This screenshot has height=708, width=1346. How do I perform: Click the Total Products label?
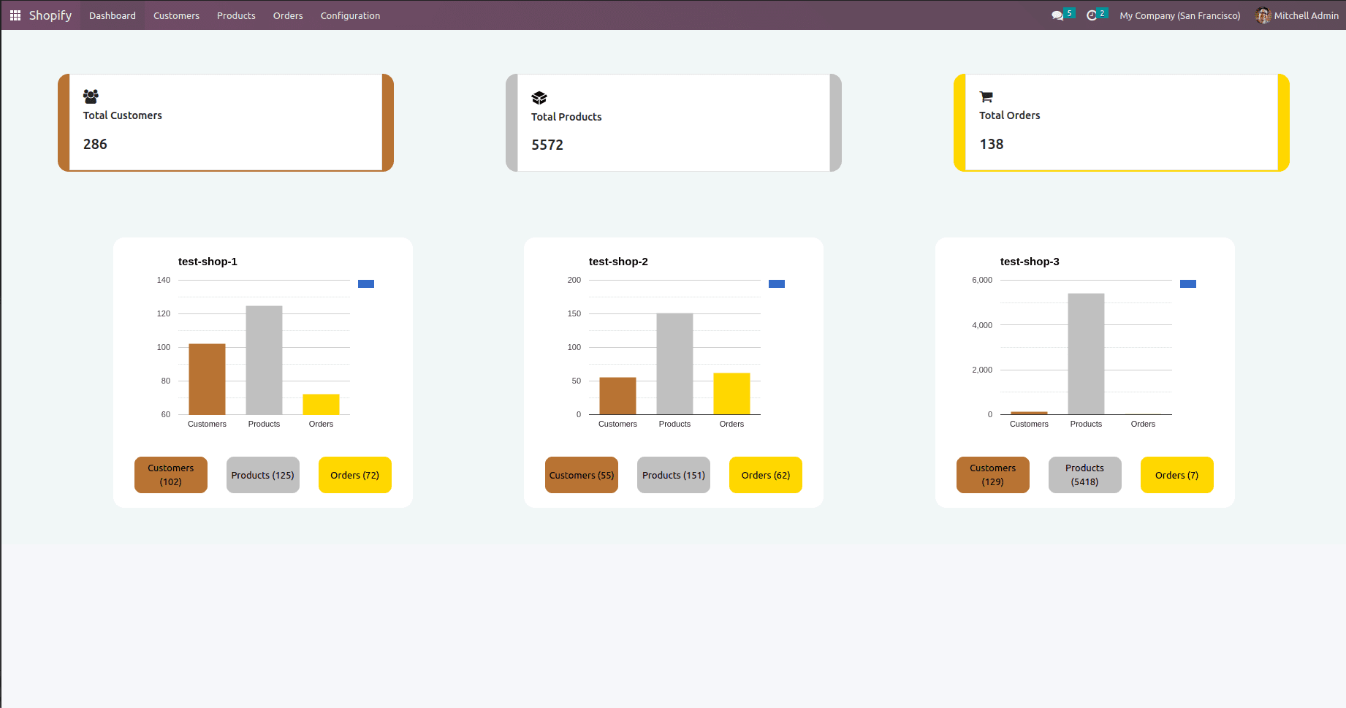pyautogui.click(x=566, y=117)
